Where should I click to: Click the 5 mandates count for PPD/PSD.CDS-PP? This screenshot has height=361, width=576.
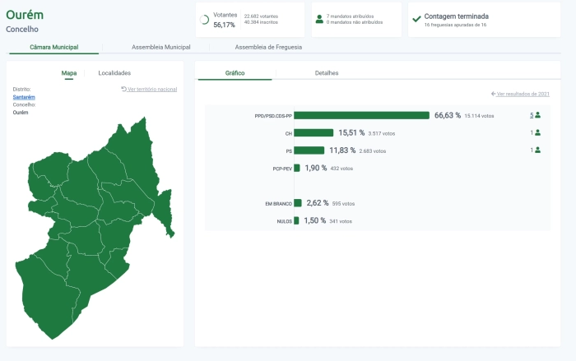tap(532, 115)
